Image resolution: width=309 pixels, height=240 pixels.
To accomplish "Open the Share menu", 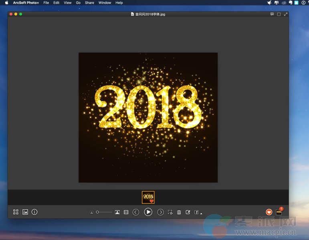I will [x=89, y=3].
